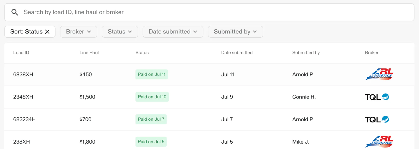Click the Line Haul column header
The height and width of the screenshot is (149, 419).
click(89, 53)
